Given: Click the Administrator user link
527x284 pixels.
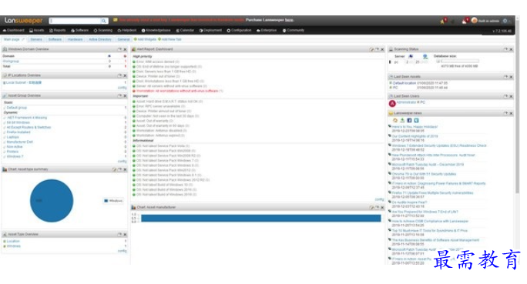Looking at the screenshot, I should pos(406,102).
